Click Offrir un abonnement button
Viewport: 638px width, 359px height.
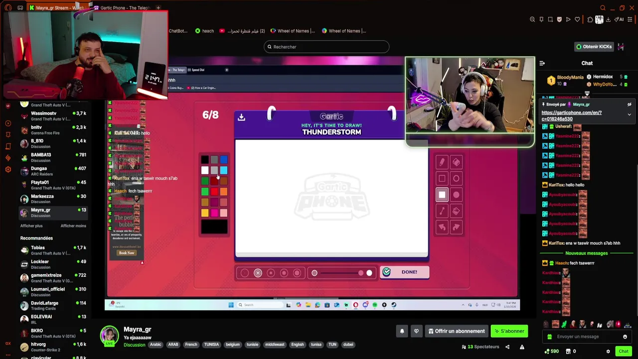(x=456, y=331)
